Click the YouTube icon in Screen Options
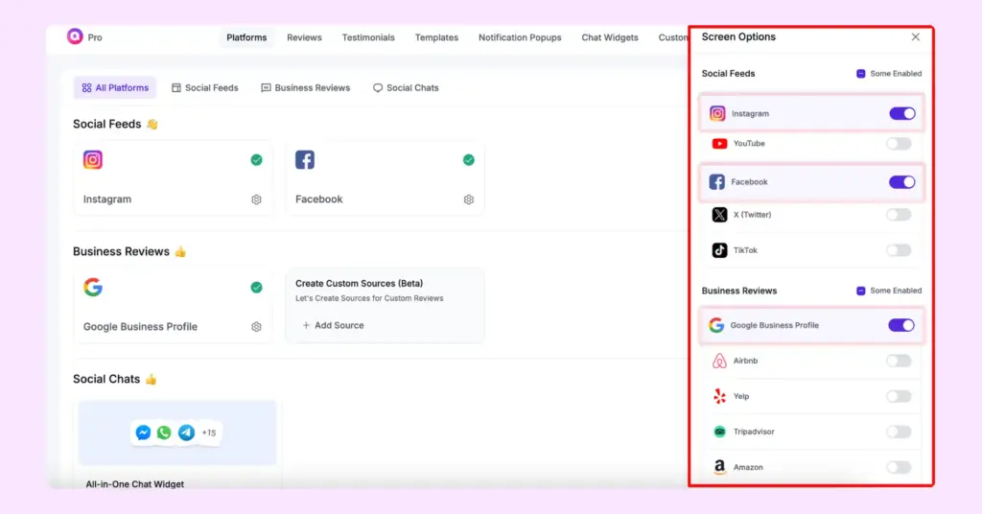This screenshot has height=514, width=982. pyautogui.click(x=719, y=144)
